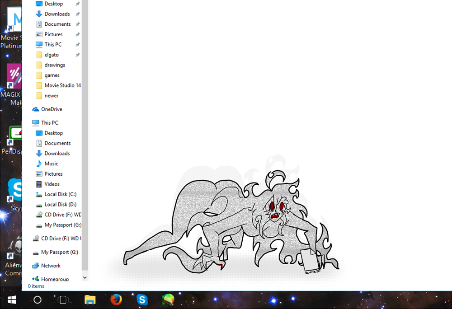Open Local Disk (D:) in the sidebar
The width and height of the screenshot is (452, 309).
click(x=60, y=205)
